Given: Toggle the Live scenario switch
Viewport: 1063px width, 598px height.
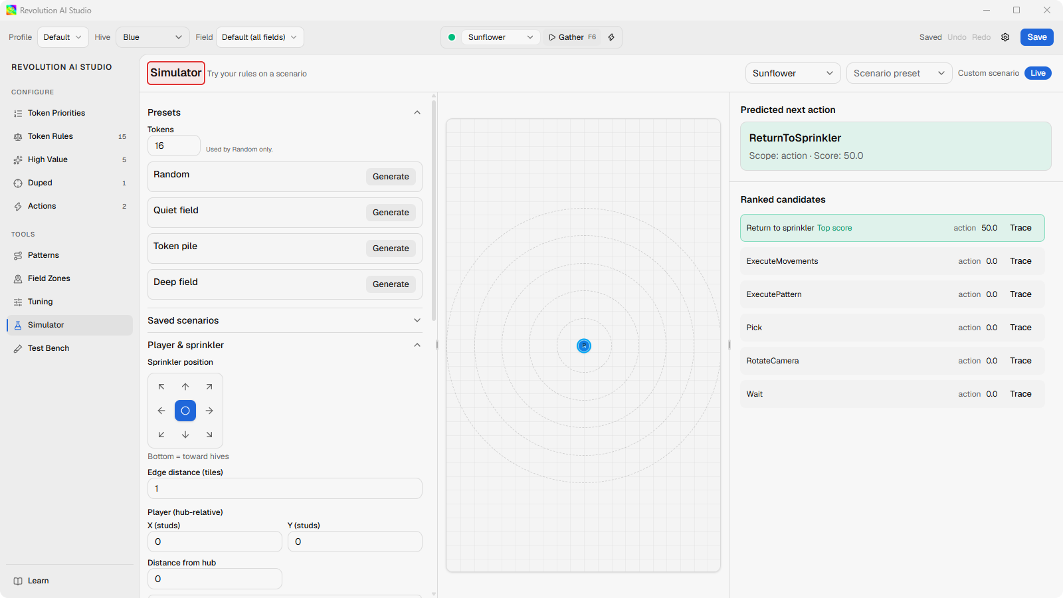Looking at the screenshot, I should tap(1038, 73).
